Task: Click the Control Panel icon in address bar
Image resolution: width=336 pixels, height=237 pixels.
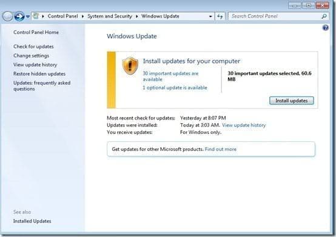Action: click(36, 16)
